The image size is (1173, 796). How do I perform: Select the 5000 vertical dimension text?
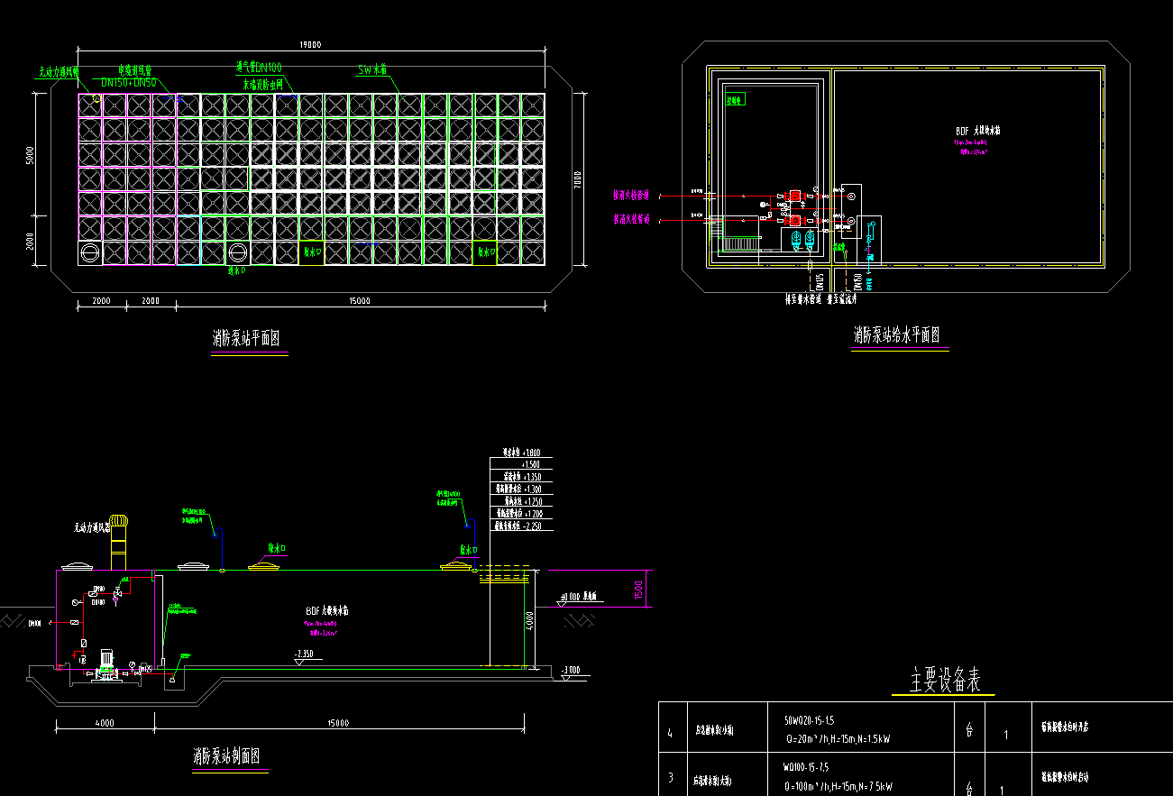(x=30, y=157)
